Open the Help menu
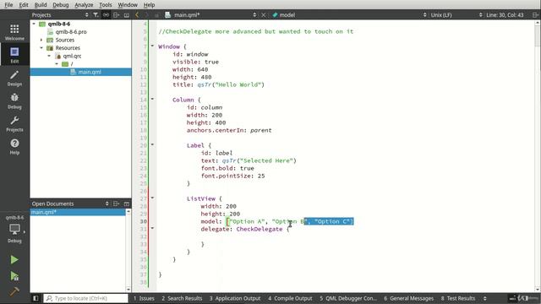 [x=149, y=5]
